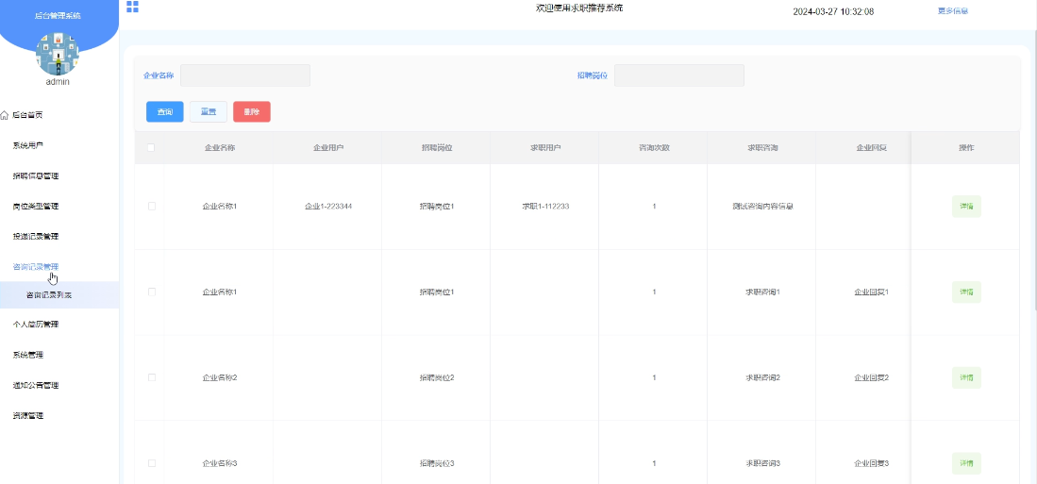Viewport: 1037px width, 484px height.
Task: Click the 招聘岗位 column header
Action: tap(437, 147)
